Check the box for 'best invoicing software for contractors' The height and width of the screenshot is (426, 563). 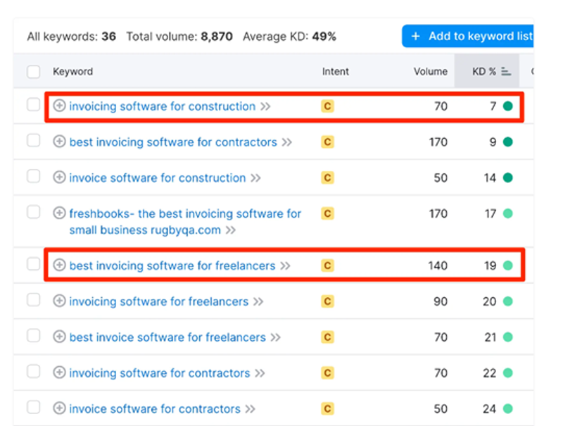[33, 140]
